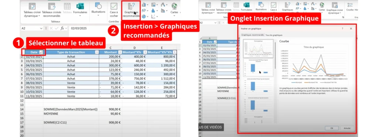The height and width of the screenshot is (137, 378).
Task: Click column header E in left window
Action: pyautogui.click(x=162, y=48)
